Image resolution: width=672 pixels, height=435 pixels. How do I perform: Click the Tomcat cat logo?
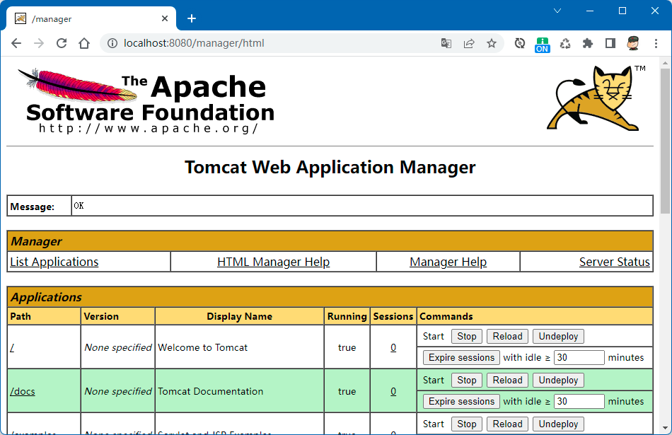(x=596, y=98)
